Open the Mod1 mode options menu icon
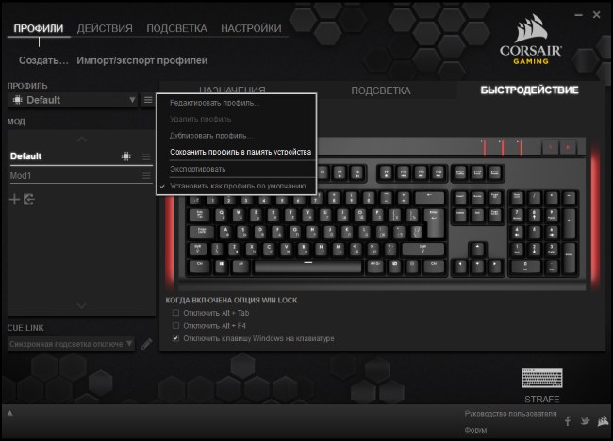The width and height of the screenshot is (613, 441). point(146,176)
